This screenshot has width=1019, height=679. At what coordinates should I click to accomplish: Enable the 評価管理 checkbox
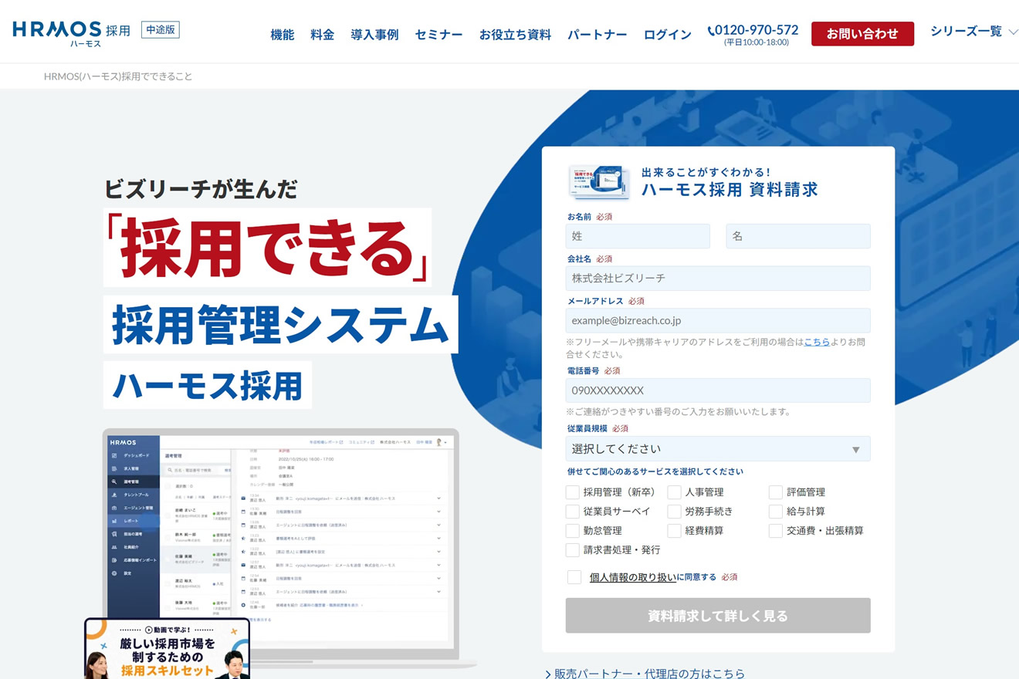click(776, 492)
